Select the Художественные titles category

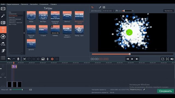(x=15, y=19)
